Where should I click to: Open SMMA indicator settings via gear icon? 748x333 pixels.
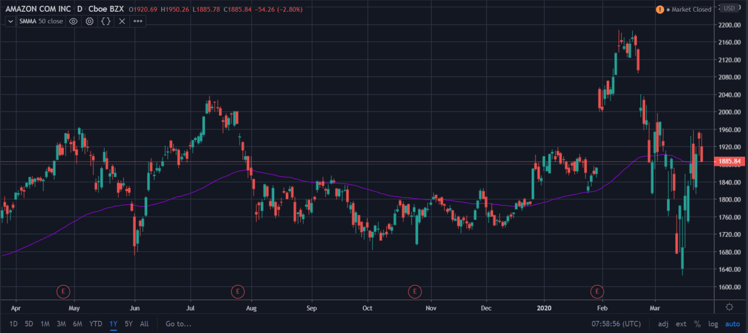tap(89, 21)
